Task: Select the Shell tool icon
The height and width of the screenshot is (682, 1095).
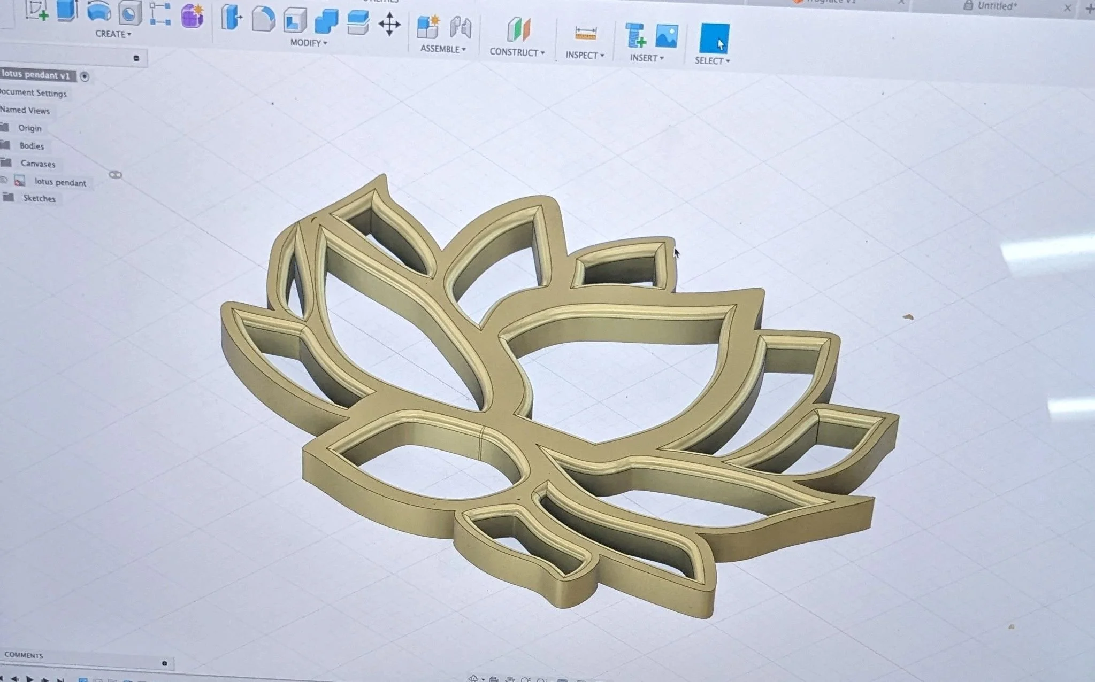Action: [x=295, y=21]
